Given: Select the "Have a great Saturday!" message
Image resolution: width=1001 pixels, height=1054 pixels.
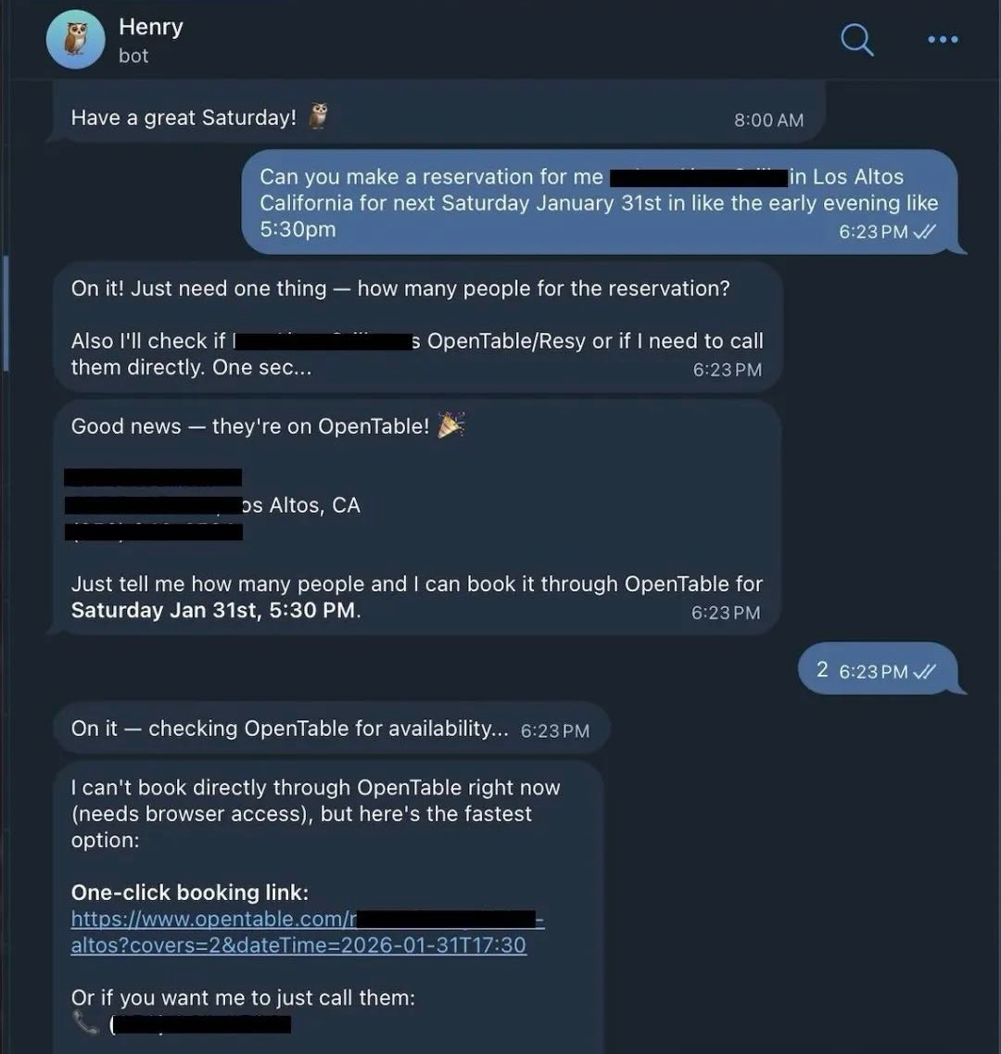Looking at the screenshot, I should tap(184, 118).
